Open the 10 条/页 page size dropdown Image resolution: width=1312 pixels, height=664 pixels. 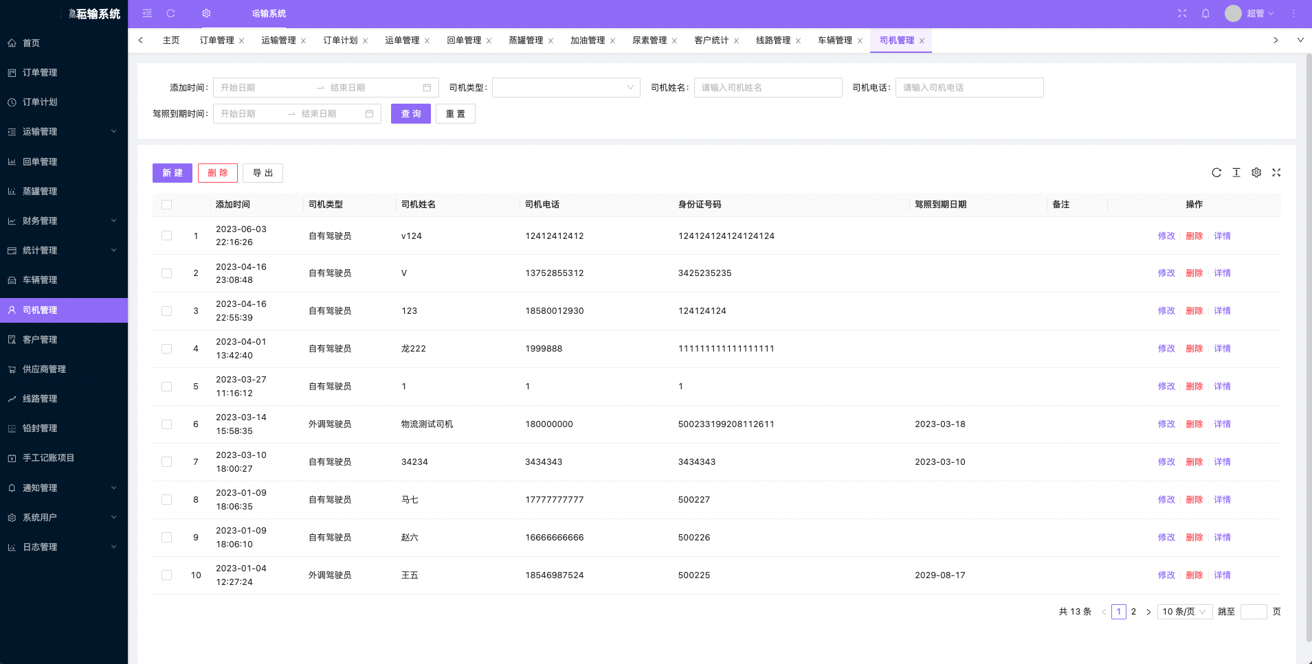(1185, 612)
